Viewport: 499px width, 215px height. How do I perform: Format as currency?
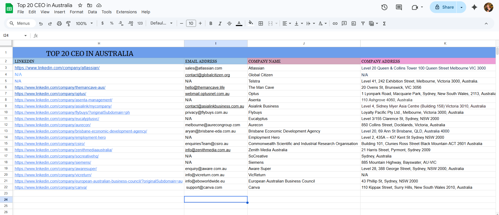tap(103, 23)
